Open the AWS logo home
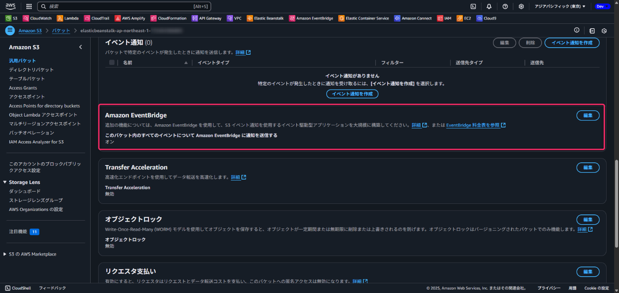 point(11,6)
